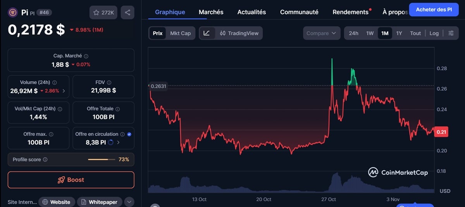
Task: Expand volume 24h details chevron
Action: 64,91
